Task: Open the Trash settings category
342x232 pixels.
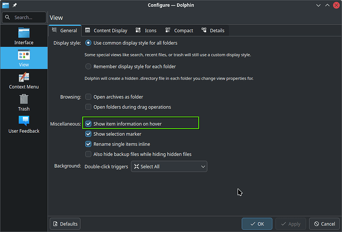Action: click(x=24, y=102)
